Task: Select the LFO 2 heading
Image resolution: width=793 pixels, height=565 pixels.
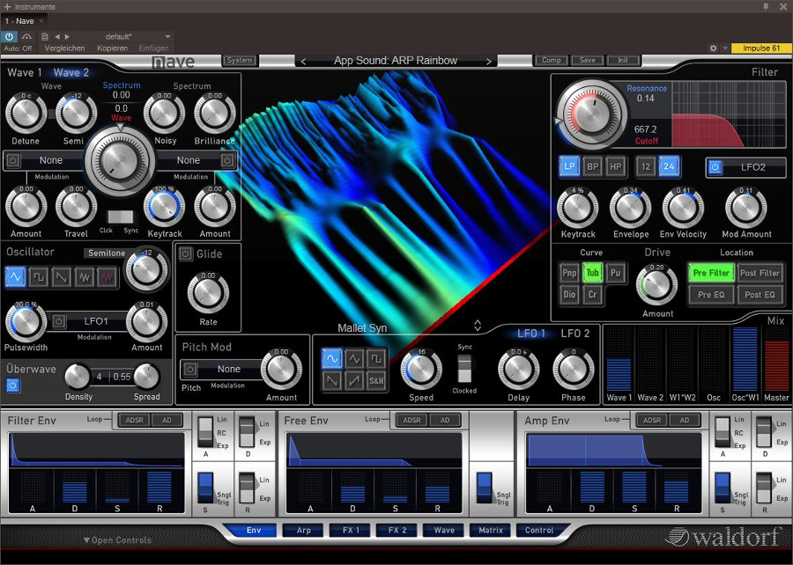Action: click(575, 334)
